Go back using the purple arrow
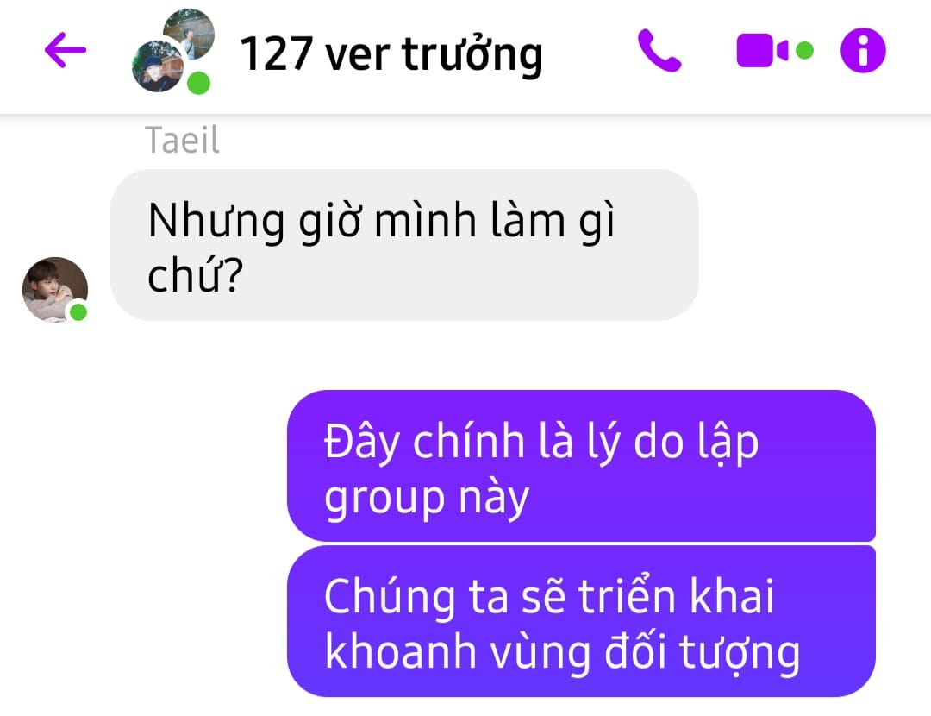The image size is (931, 716). 66,50
